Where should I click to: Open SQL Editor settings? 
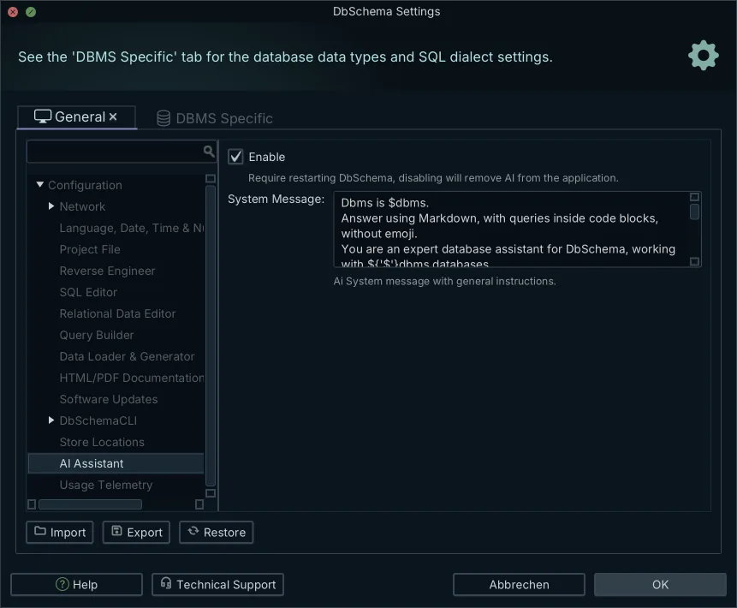(88, 292)
